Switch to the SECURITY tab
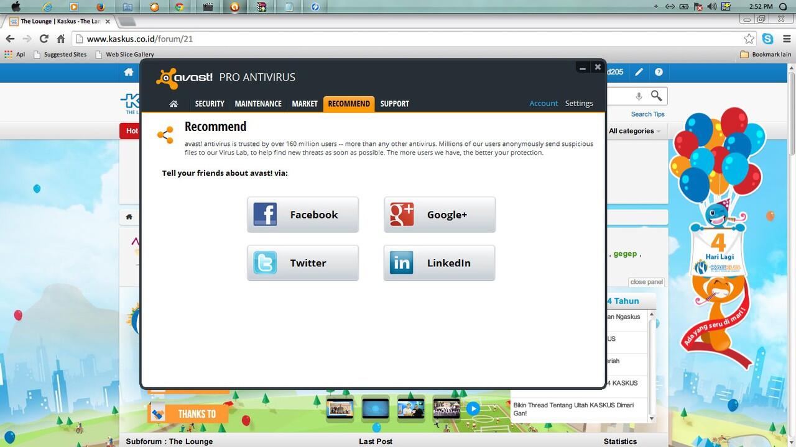 210,104
